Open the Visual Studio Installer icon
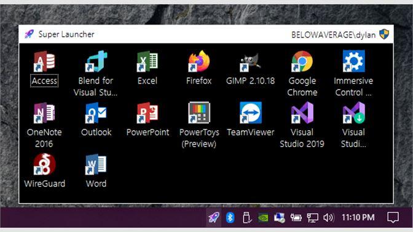This screenshot has width=413, height=232. (x=353, y=113)
